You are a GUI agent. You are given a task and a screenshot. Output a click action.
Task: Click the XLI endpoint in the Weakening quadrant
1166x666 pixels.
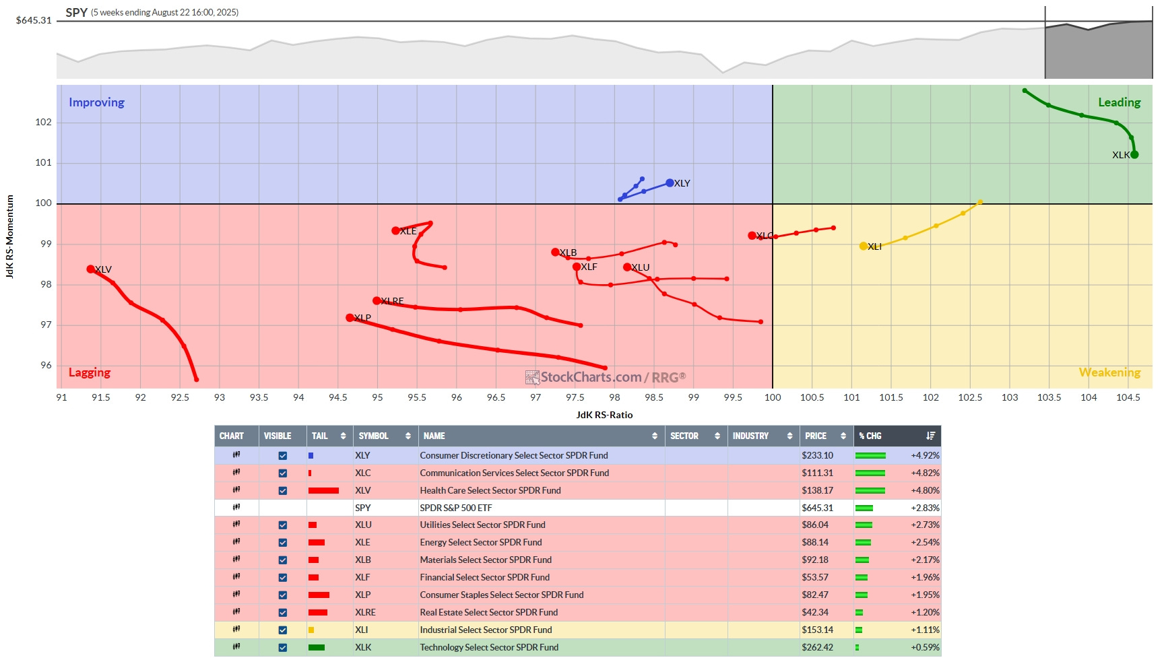pyautogui.click(x=864, y=246)
